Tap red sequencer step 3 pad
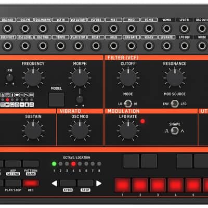 tap(158, 185)
